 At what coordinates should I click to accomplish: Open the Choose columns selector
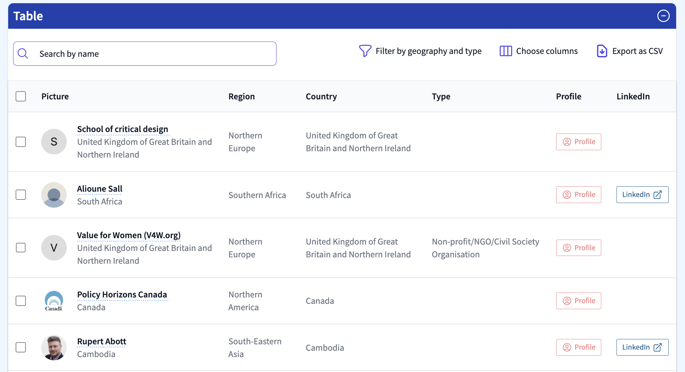point(547,51)
